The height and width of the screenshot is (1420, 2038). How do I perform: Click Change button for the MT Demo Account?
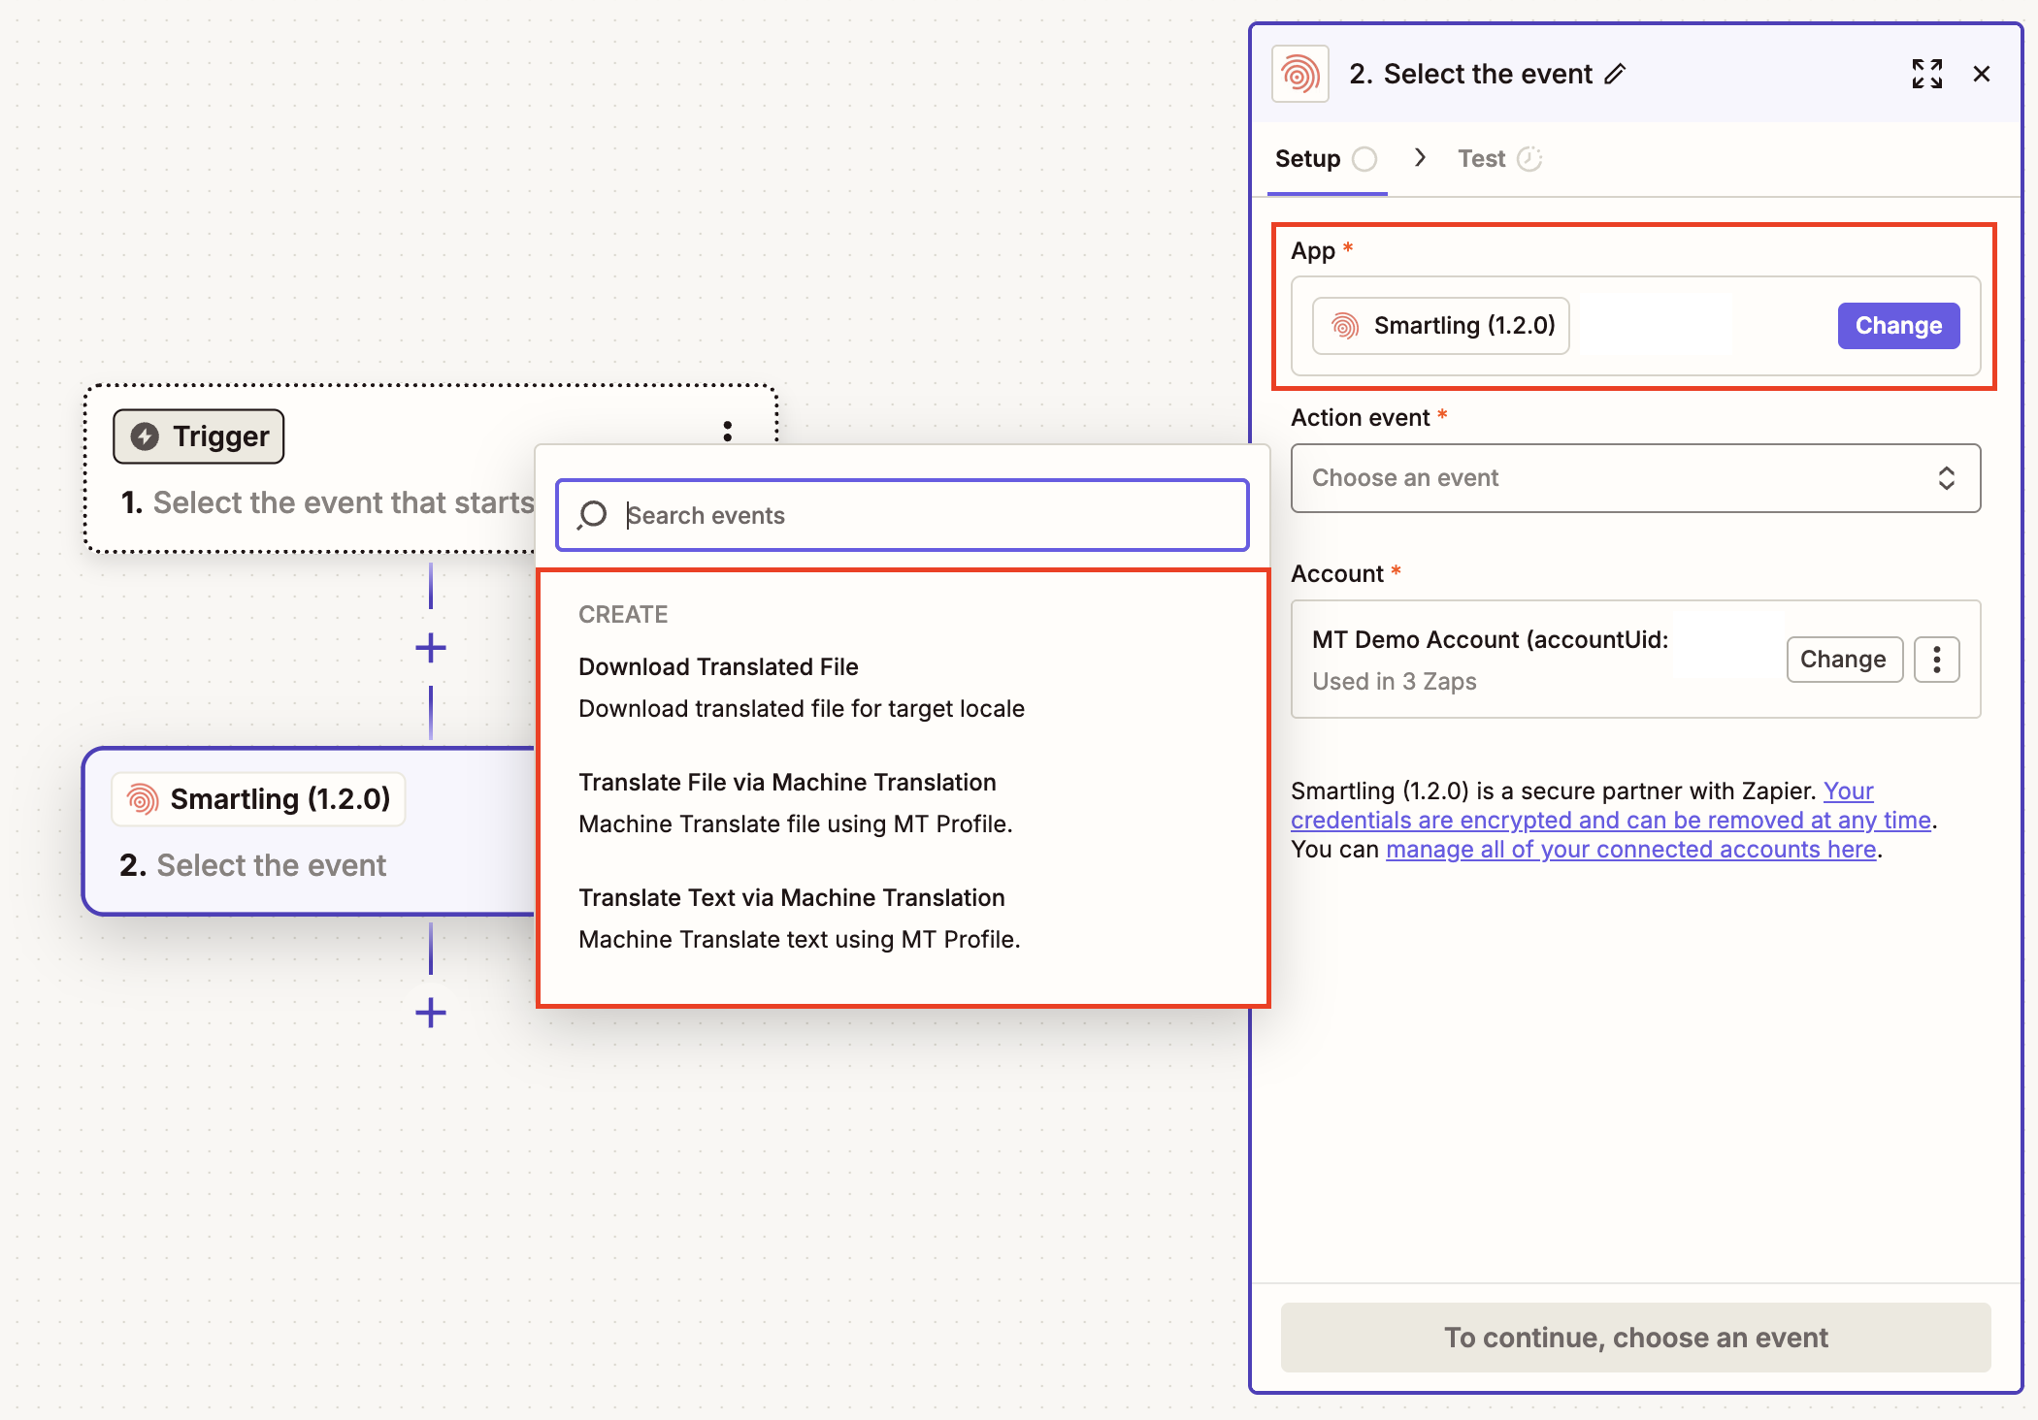coord(1843,660)
